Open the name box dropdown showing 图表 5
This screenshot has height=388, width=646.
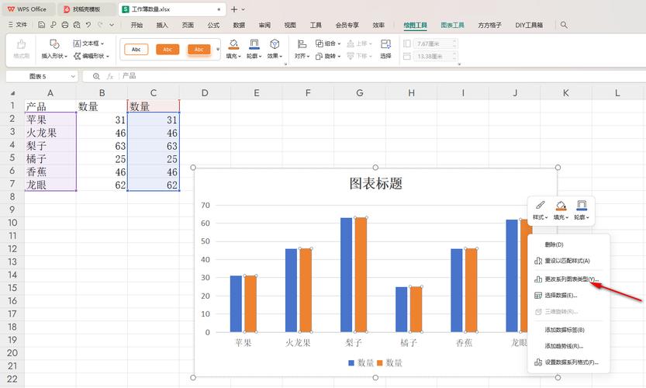click(x=73, y=76)
